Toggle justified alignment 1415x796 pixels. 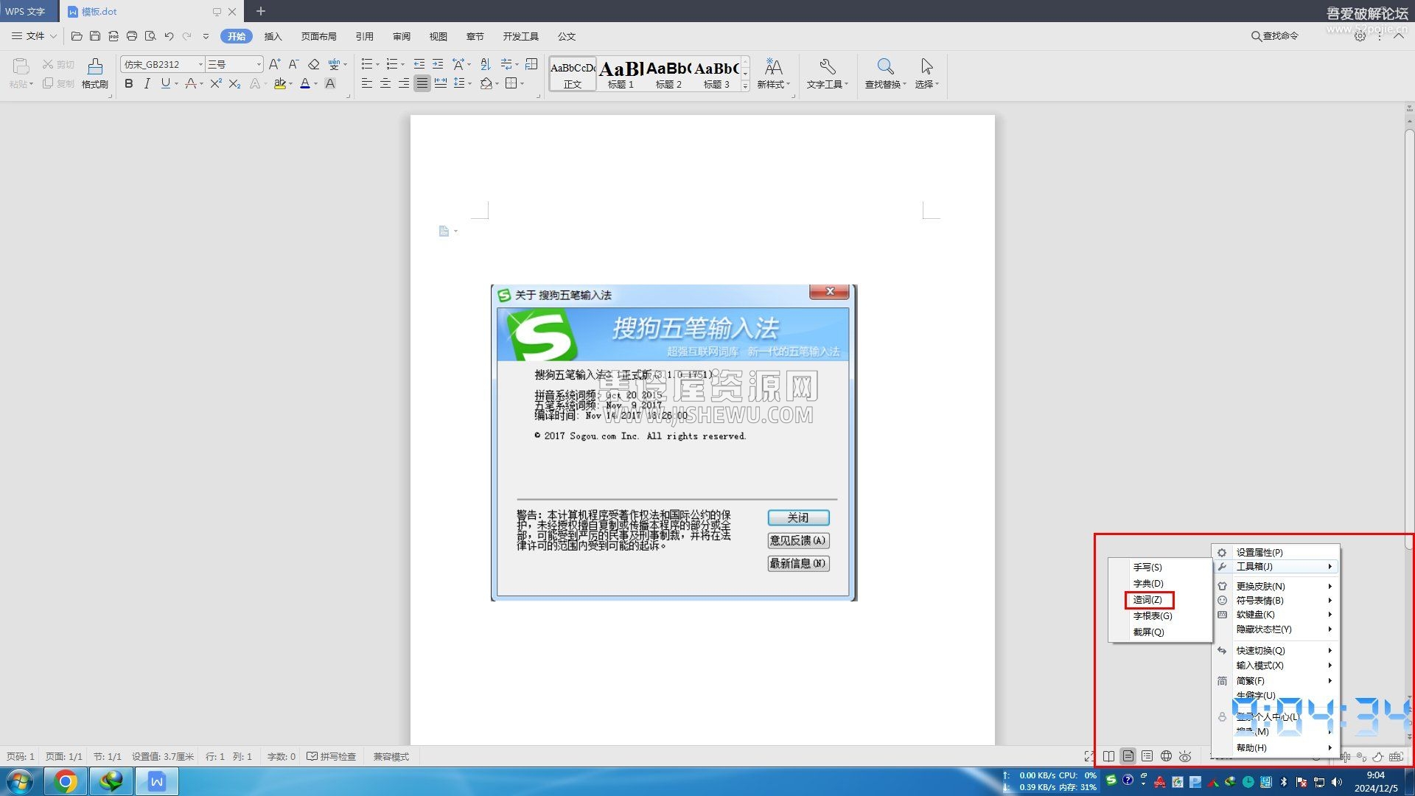pos(422,84)
